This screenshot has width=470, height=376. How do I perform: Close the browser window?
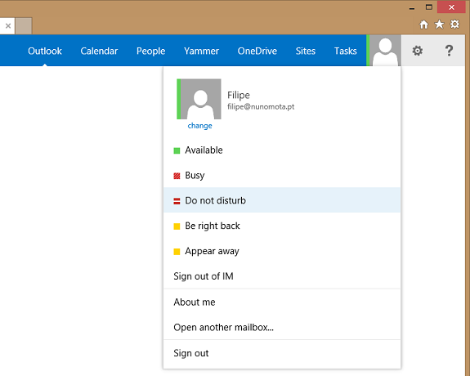point(451,7)
